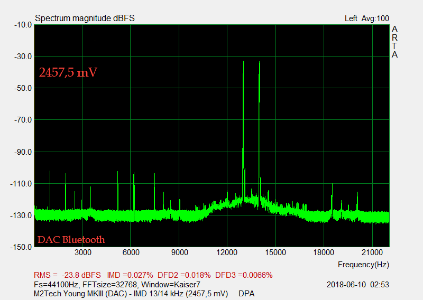The width and height of the screenshot is (423, 300).
Task: Click the 'DPA' label in the caption
Action: (246, 294)
